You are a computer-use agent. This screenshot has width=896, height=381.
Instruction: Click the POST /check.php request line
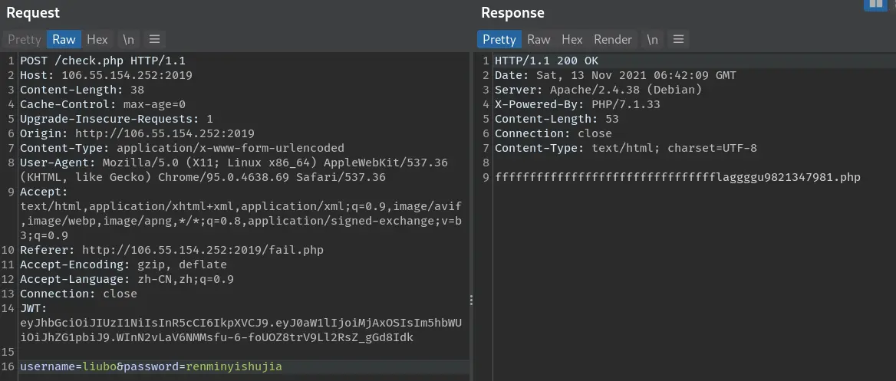[102, 61]
